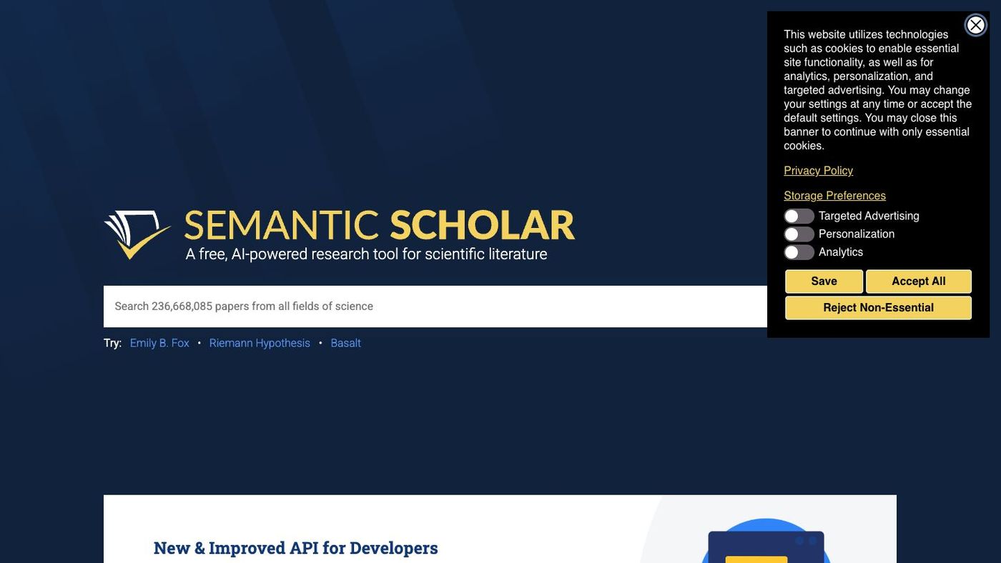The width and height of the screenshot is (1001, 563).
Task: Try the Basalt search suggestion
Action: point(345,343)
